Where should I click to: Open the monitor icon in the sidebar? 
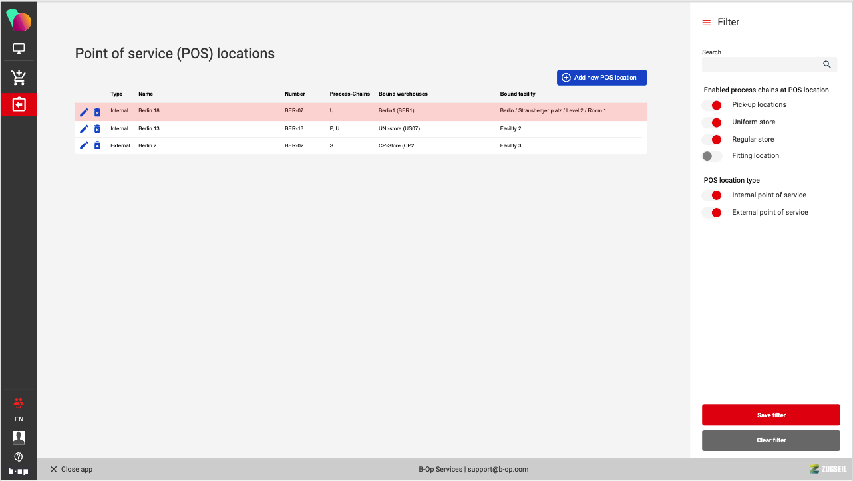point(19,48)
